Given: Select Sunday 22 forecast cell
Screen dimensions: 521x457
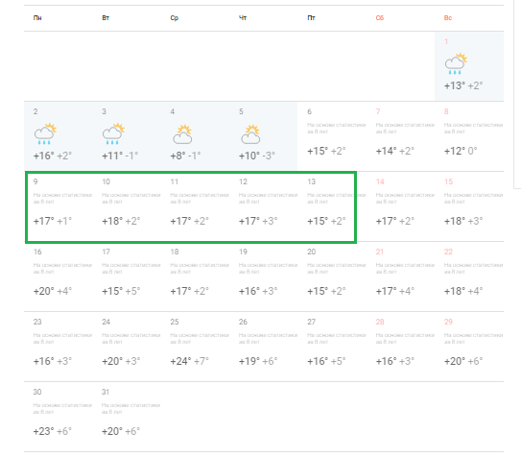Looking at the screenshot, I should coord(469,277).
